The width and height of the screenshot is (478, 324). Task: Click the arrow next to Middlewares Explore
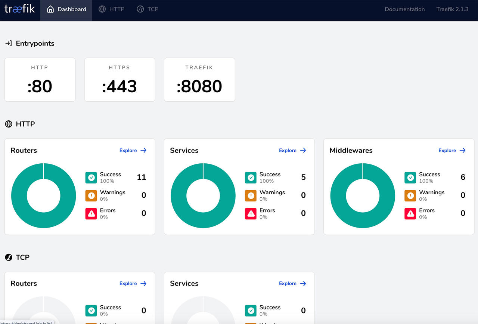tap(462, 150)
